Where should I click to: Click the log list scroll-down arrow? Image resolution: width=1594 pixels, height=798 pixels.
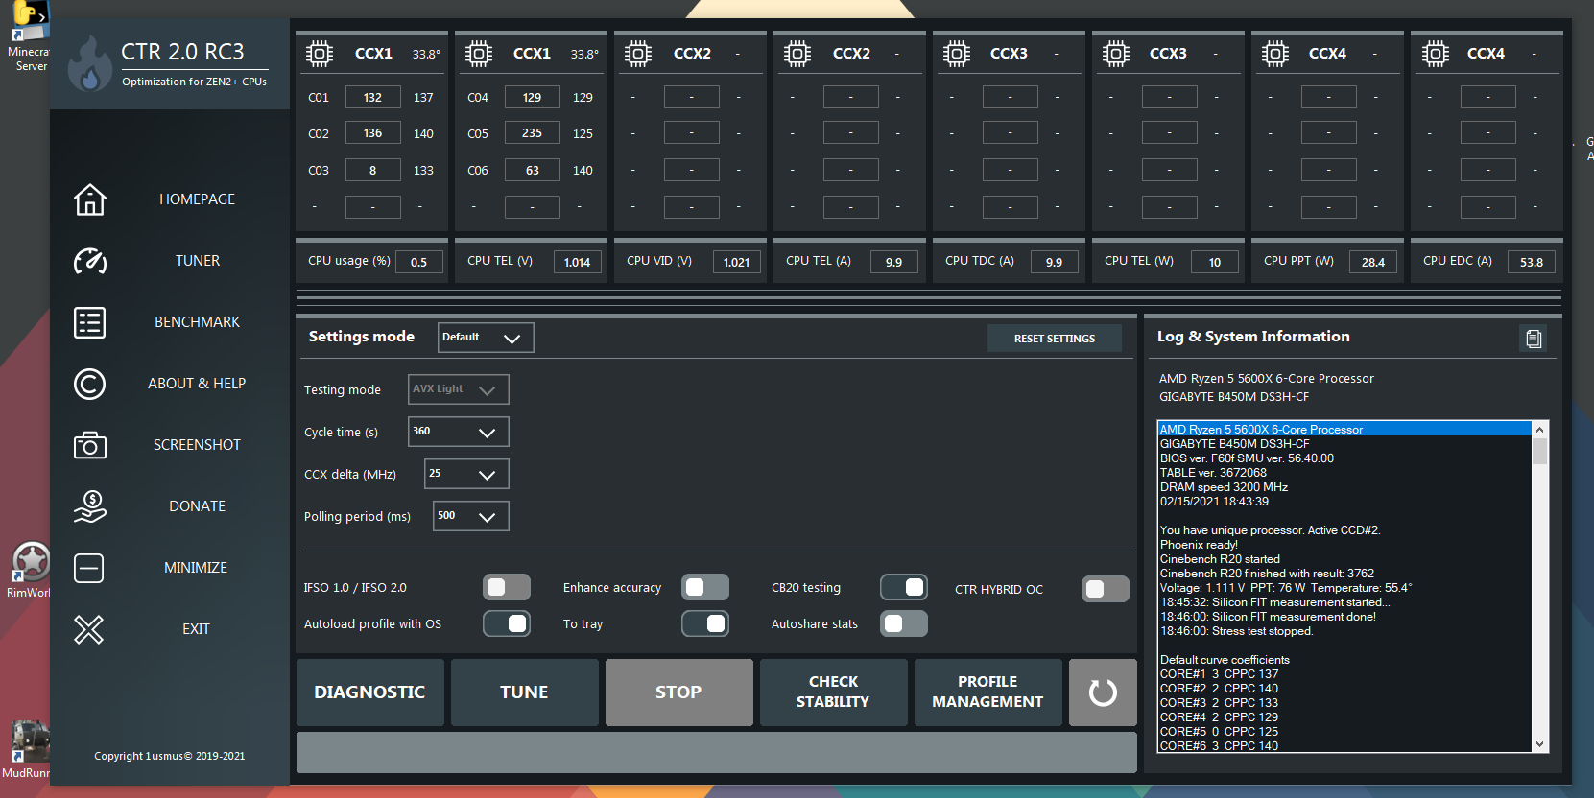click(x=1540, y=744)
